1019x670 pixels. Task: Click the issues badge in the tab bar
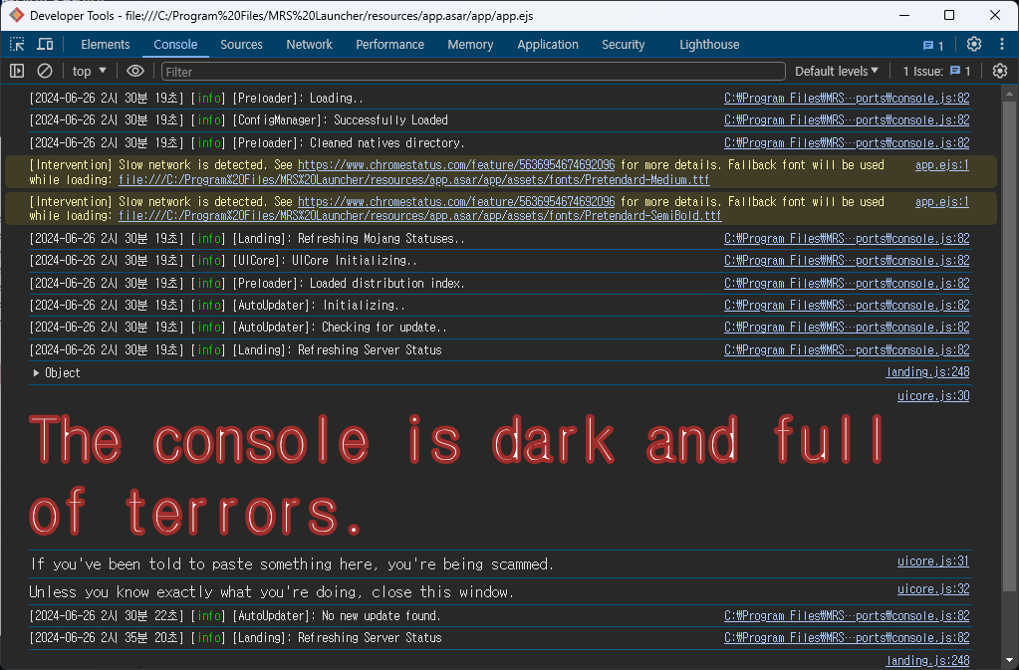[x=933, y=45]
